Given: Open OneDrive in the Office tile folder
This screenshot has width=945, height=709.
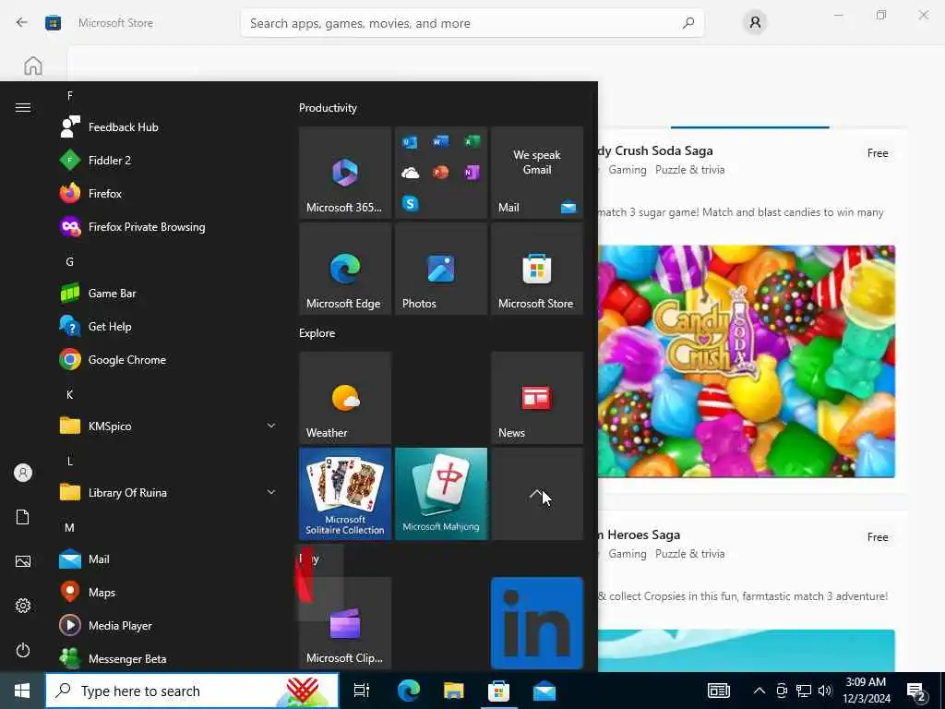Looking at the screenshot, I should [x=410, y=173].
